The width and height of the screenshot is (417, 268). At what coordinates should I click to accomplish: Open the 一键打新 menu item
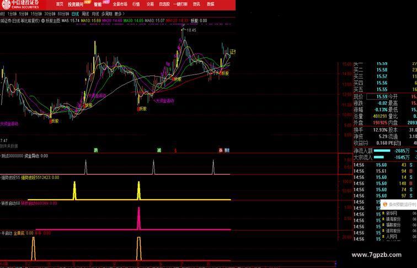[x=180, y=4]
